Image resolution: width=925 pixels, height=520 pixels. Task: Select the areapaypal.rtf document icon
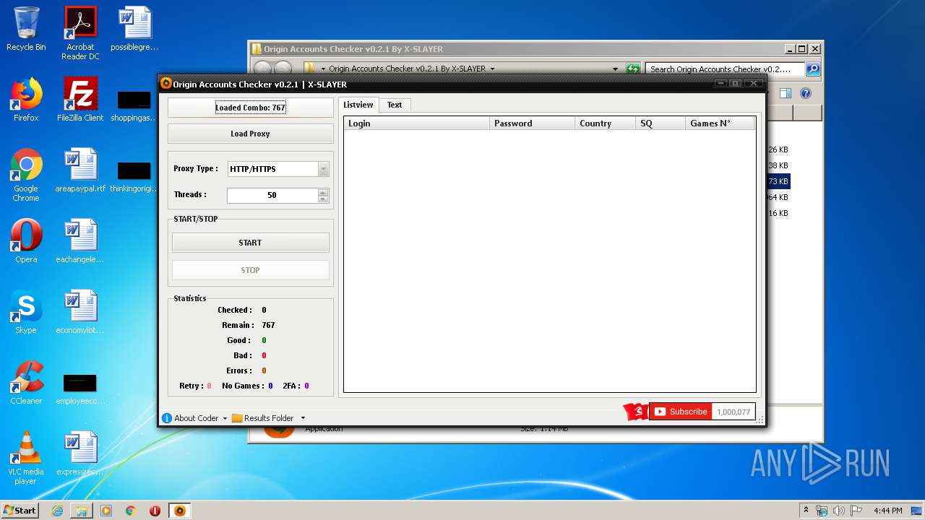click(x=80, y=171)
